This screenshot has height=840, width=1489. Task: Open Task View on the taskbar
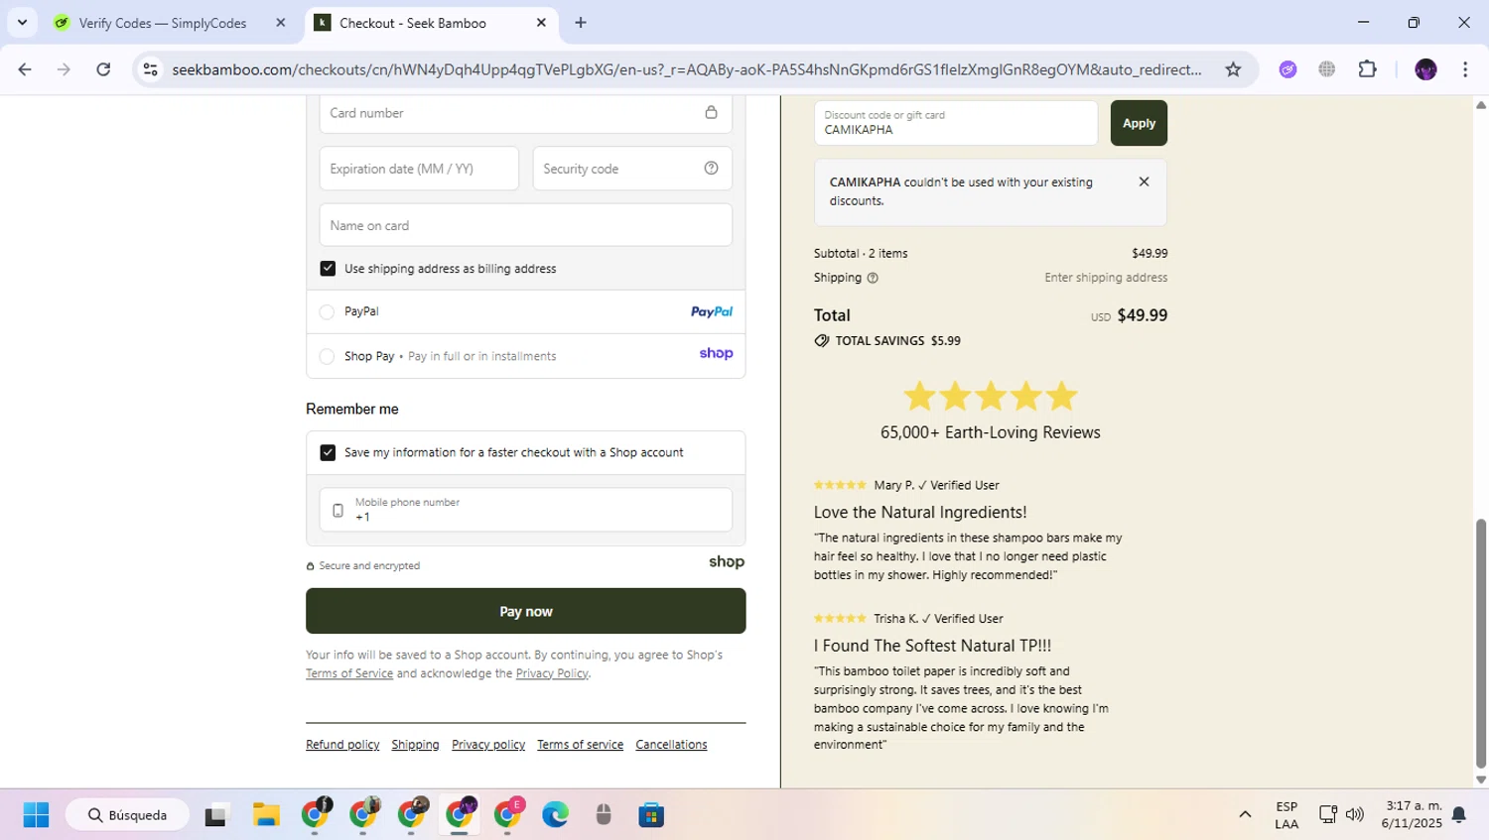[x=216, y=815]
